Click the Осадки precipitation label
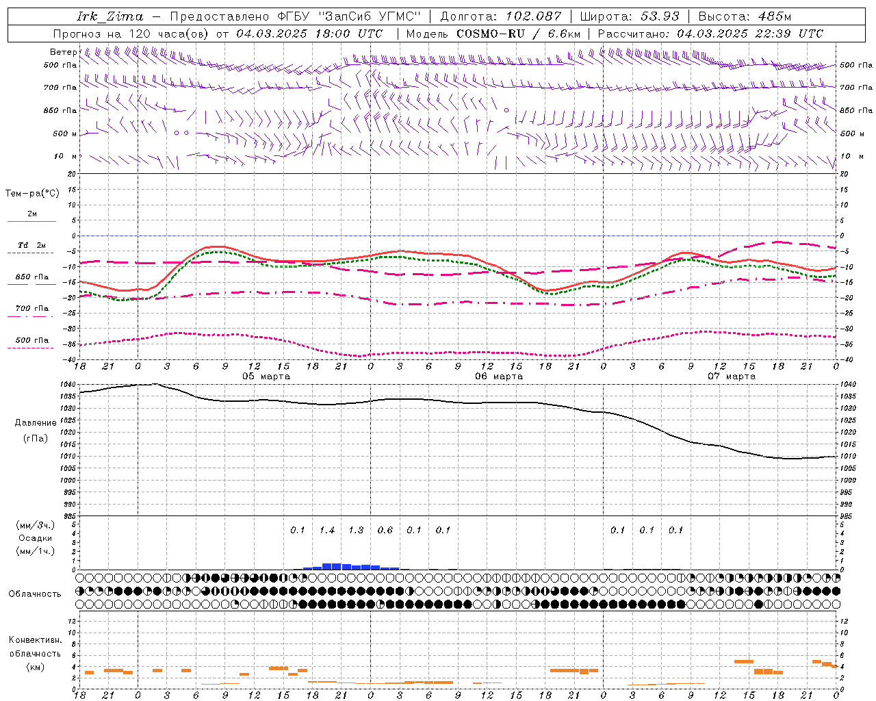Viewport: 876px width, 701px height. 36,538
